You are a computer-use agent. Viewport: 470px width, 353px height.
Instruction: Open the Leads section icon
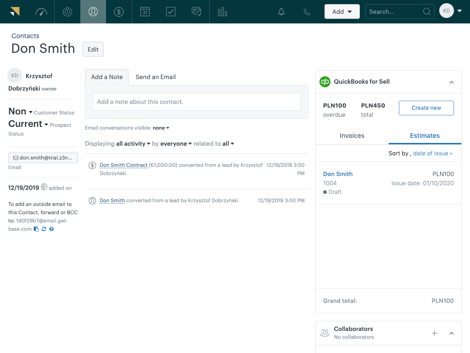67,11
